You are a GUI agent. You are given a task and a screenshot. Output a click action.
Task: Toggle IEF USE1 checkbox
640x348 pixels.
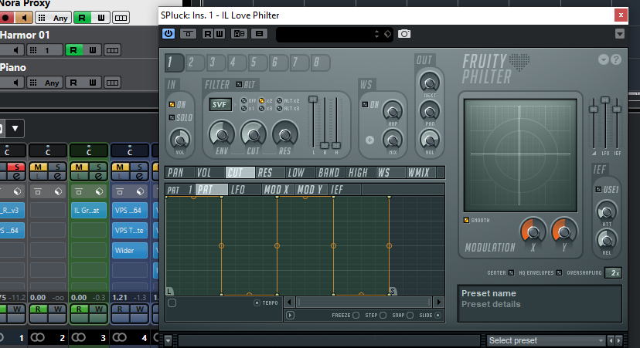(x=598, y=190)
